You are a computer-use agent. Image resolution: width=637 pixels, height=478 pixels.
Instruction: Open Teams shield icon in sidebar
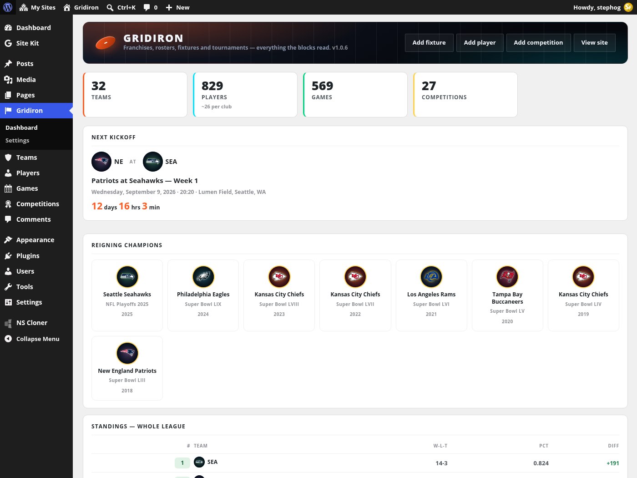(8, 158)
